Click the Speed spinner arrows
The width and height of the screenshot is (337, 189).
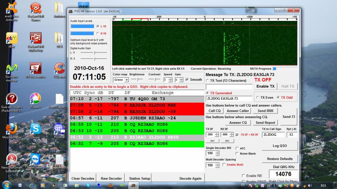coord(171,80)
